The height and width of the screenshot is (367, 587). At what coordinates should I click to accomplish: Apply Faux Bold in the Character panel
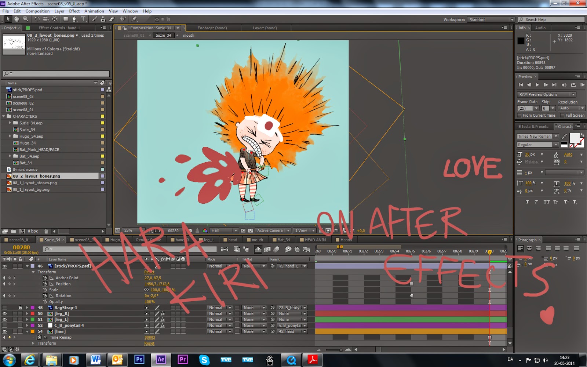pyautogui.click(x=527, y=202)
